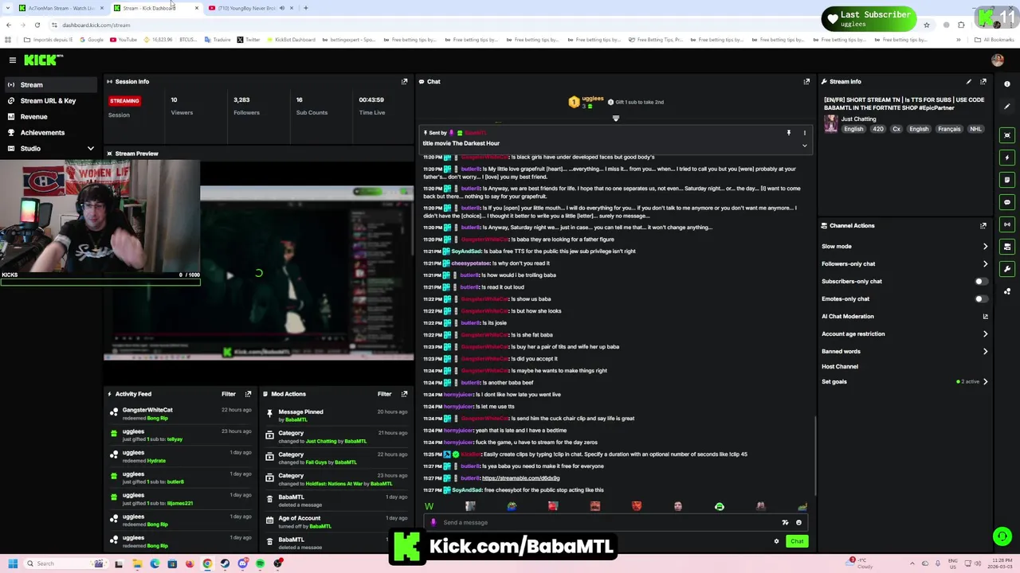Viewport: 1020px width, 573px height.
Task: Toggle channel actions widget in right toolbar
Action: (1007, 247)
